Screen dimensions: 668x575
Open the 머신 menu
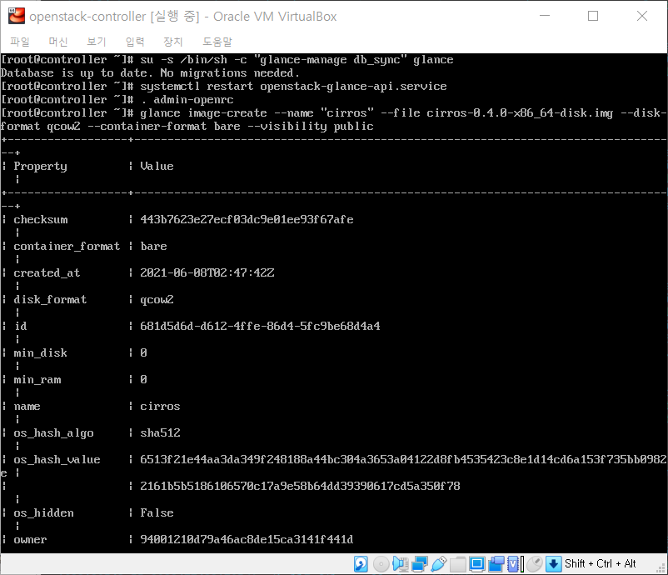(58, 42)
